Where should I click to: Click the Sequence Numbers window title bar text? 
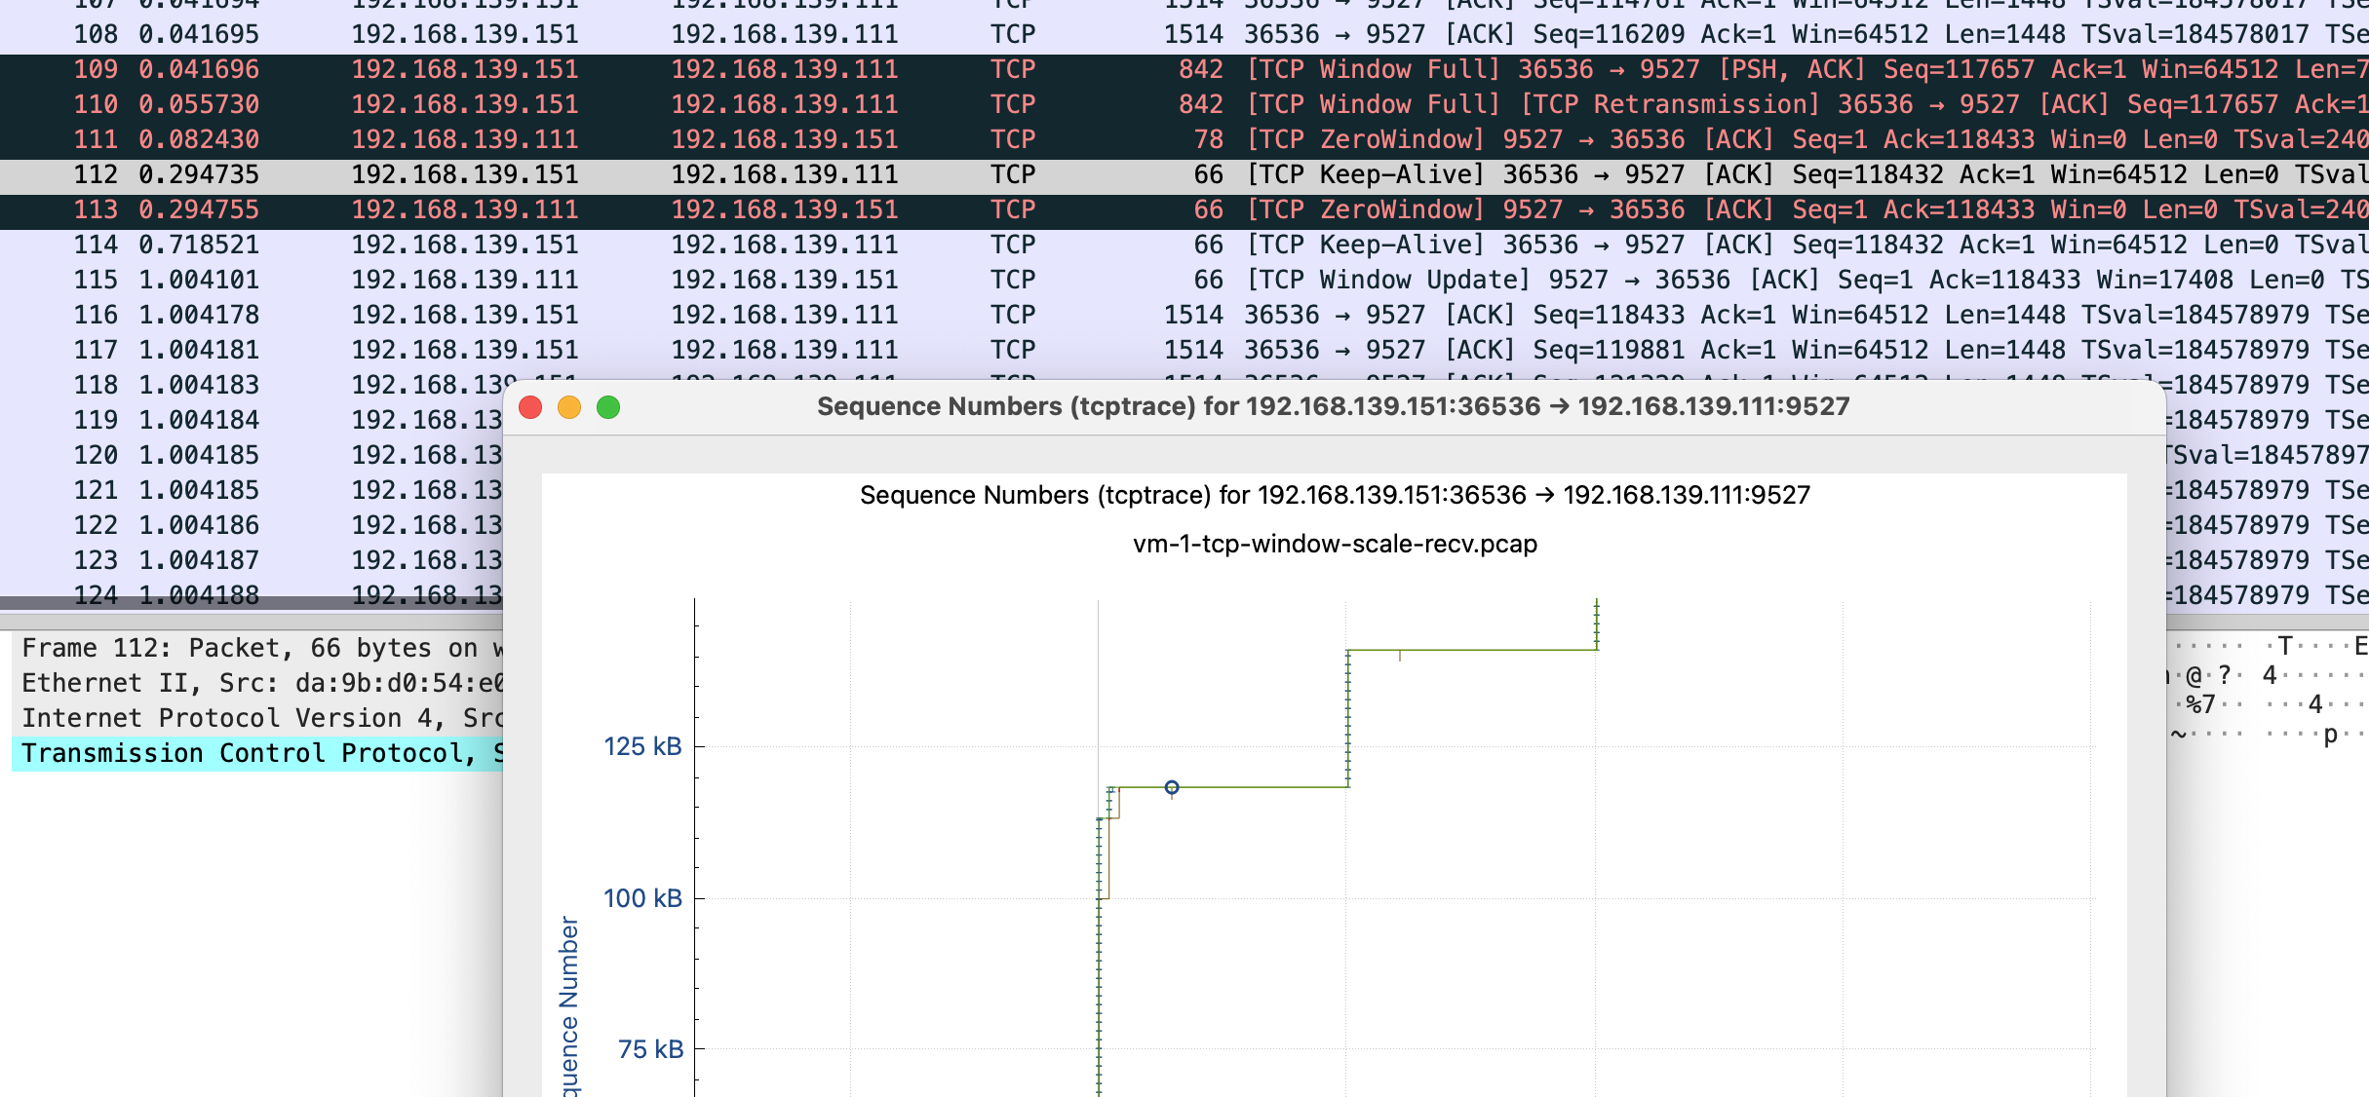click(x=1333, y=406)
